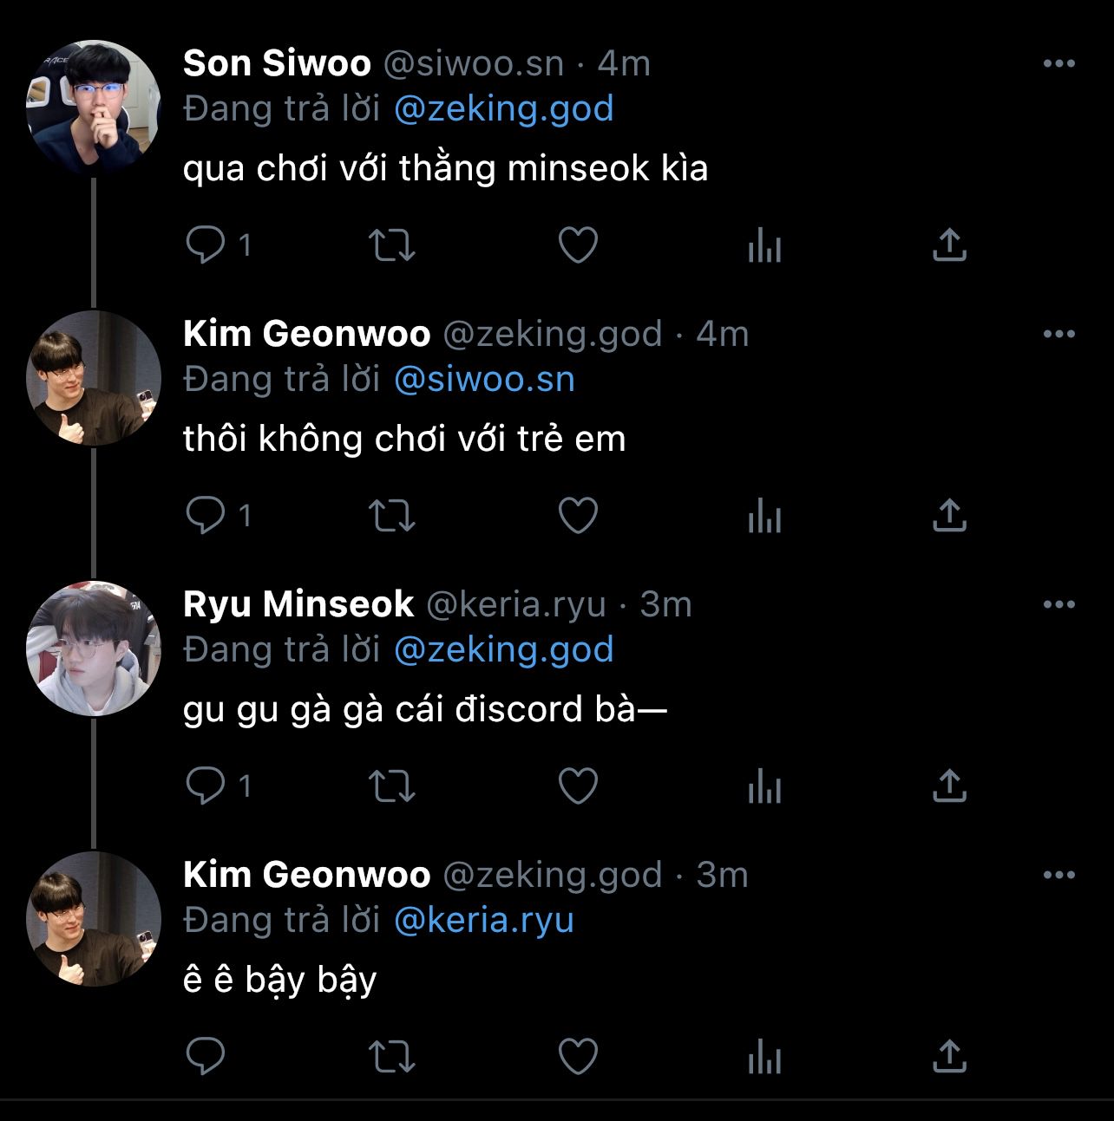Reply to the "ê ê bậy bậy" tweet
Screen dimensions: 1114x1121
coord(206,1057)
